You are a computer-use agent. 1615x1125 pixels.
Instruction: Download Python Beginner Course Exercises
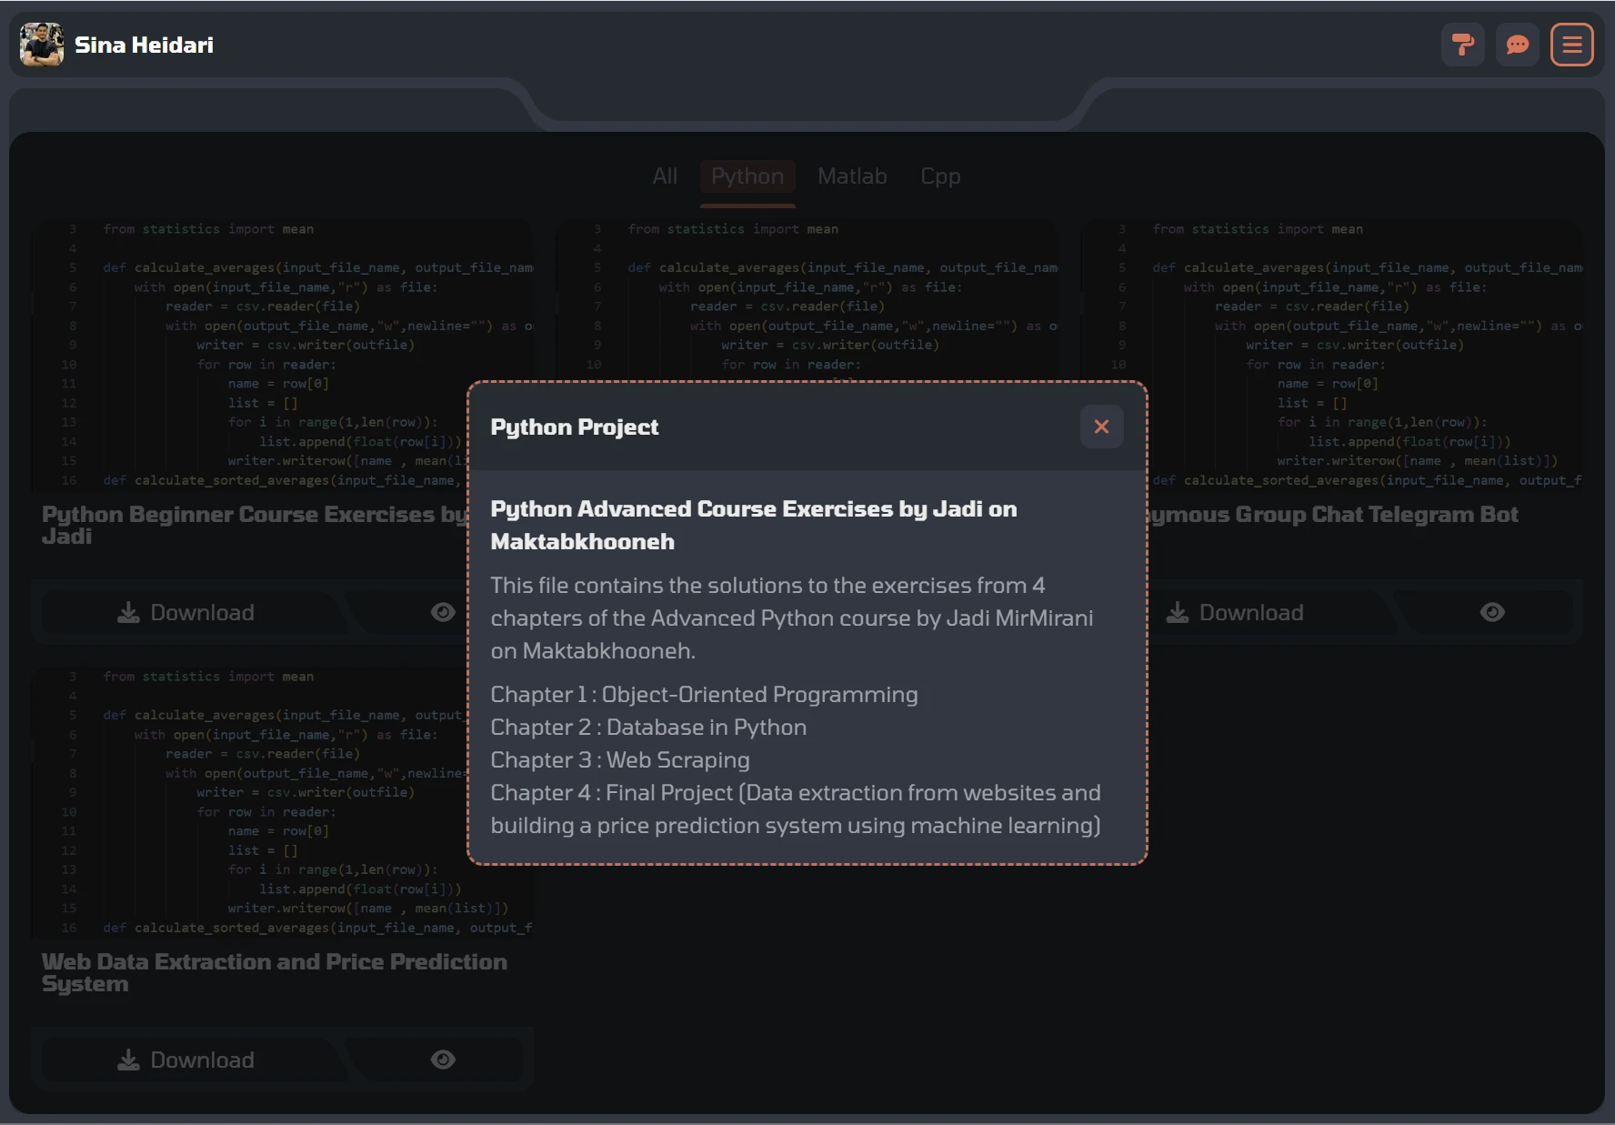(186, 612)
